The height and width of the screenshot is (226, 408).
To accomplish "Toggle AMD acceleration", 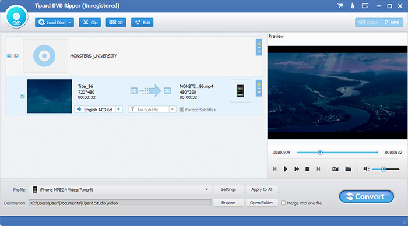I will [x=392, y=22].
